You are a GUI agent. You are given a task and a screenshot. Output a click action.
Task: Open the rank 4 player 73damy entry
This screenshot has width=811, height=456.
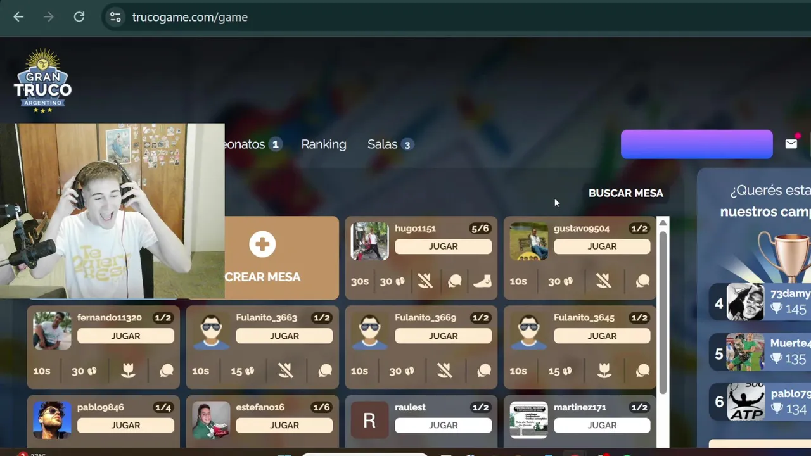pos(760,302)
